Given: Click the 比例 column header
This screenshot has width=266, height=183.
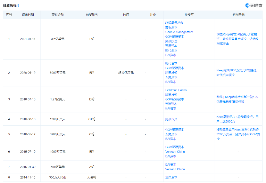Looking at the screenshot, I should [x=153, y=15].
